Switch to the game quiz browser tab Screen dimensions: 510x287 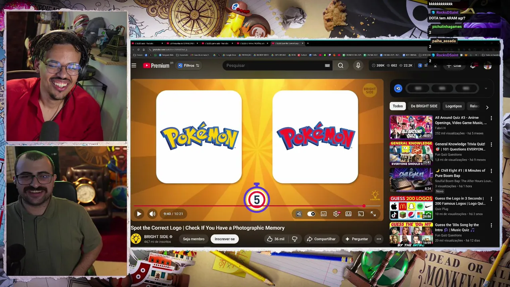(217, 43)
